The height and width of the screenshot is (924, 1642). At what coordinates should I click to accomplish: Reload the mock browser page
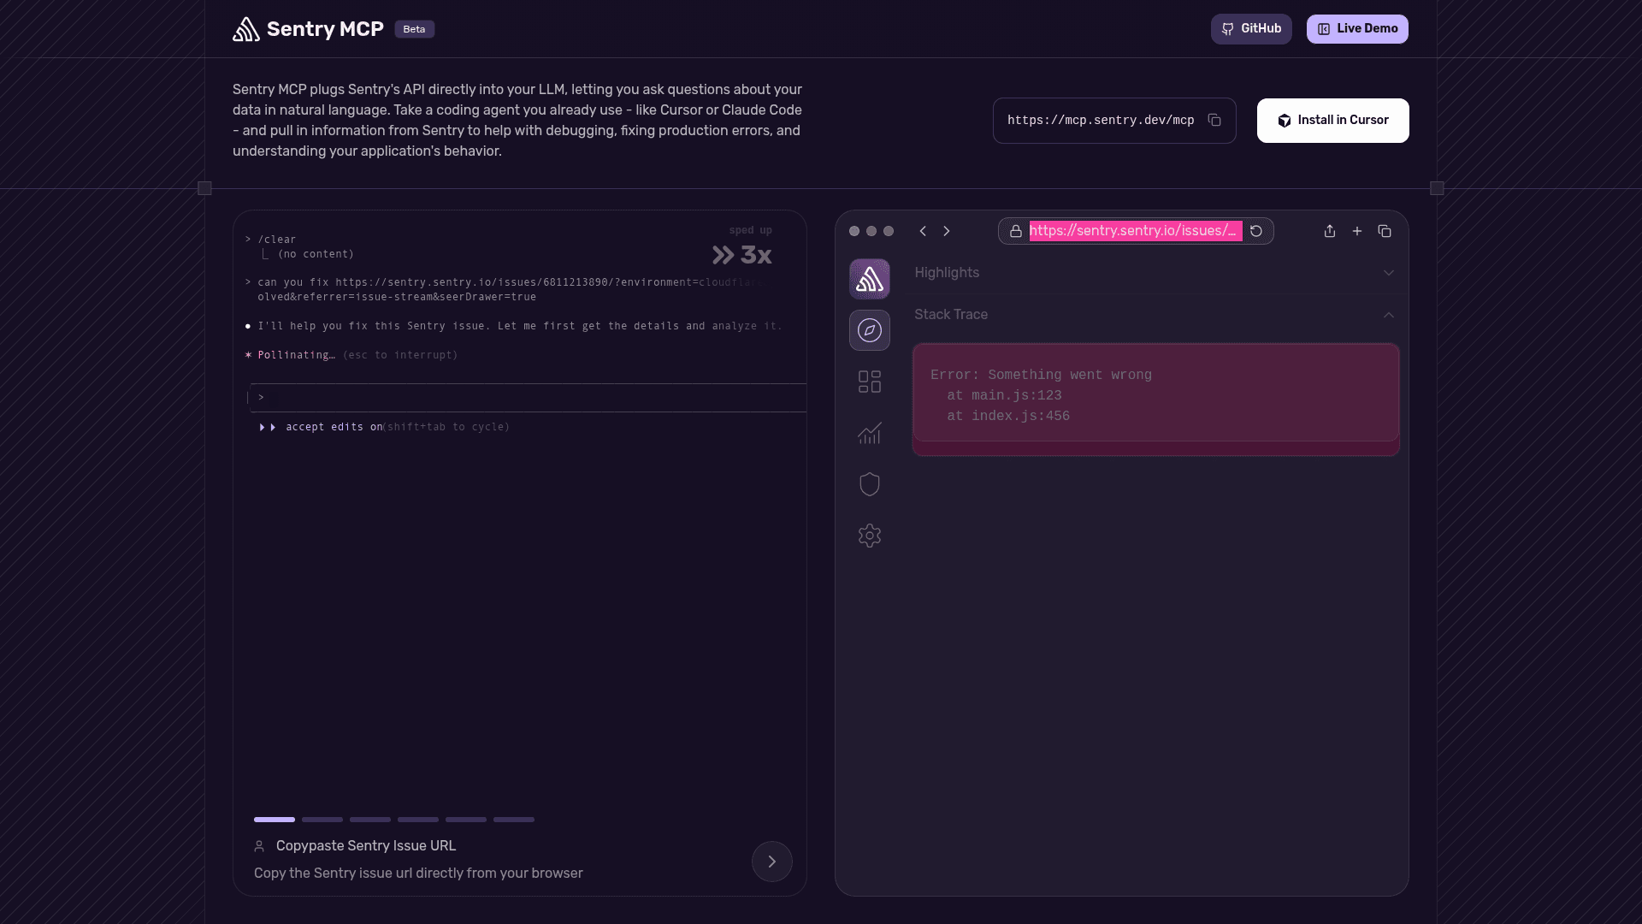pyautogui.click(x=1256, y=231)
